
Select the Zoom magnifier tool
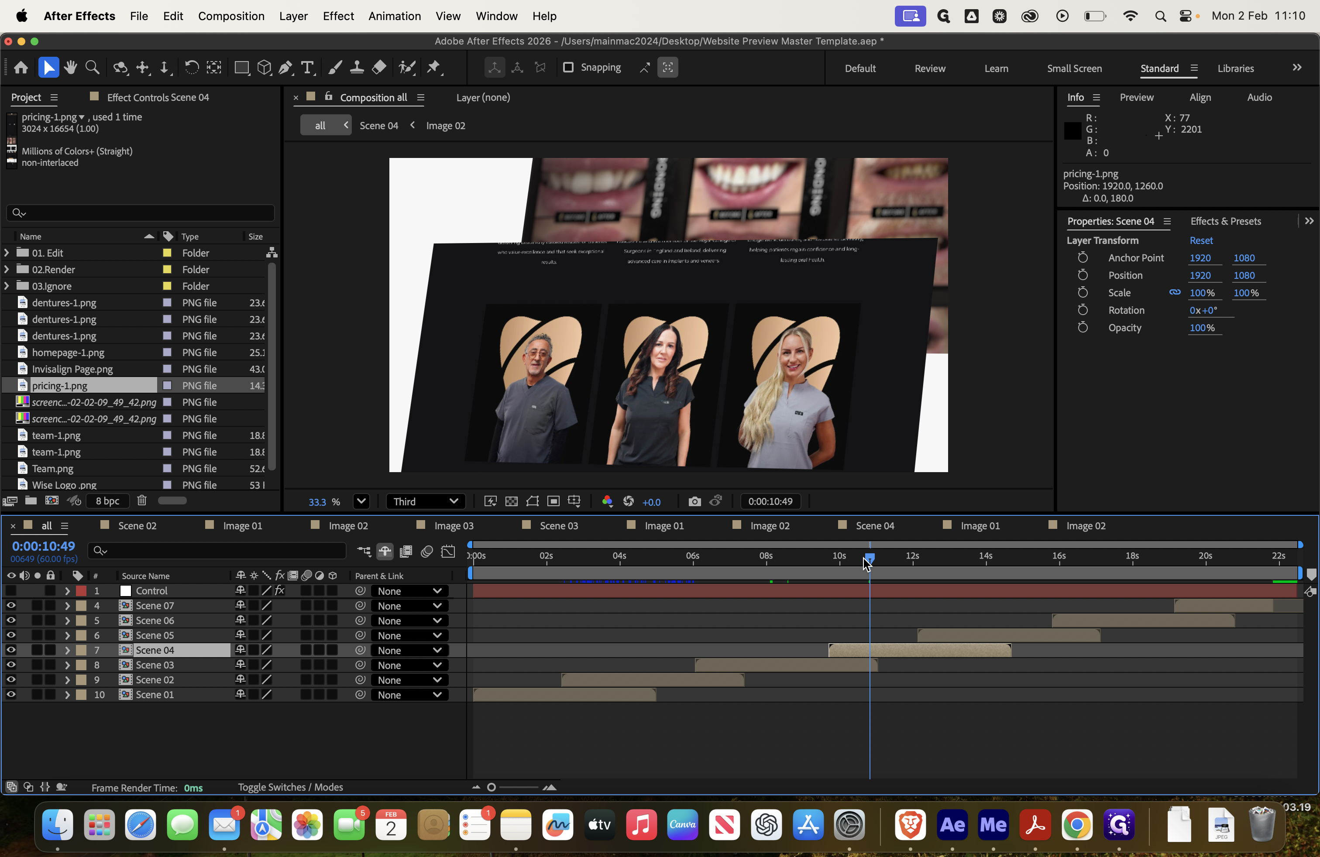point(93,68)
